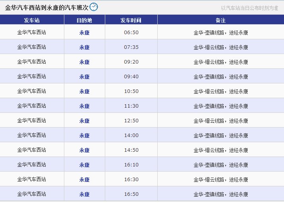
Task: Open the 永康 link in the 14:00 row
Action: click(x=84, y=135)
